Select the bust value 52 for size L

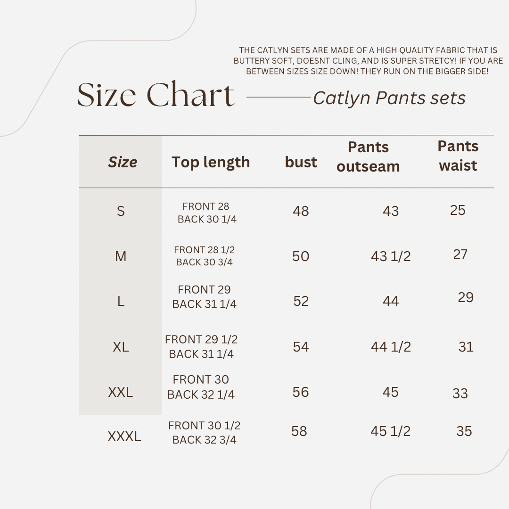pyautogui.click(x=301, y=301)
